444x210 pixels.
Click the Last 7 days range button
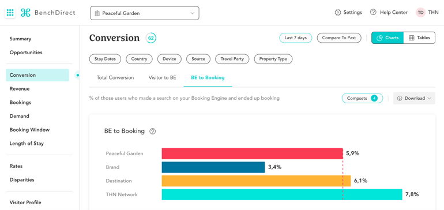click(296, 37)
